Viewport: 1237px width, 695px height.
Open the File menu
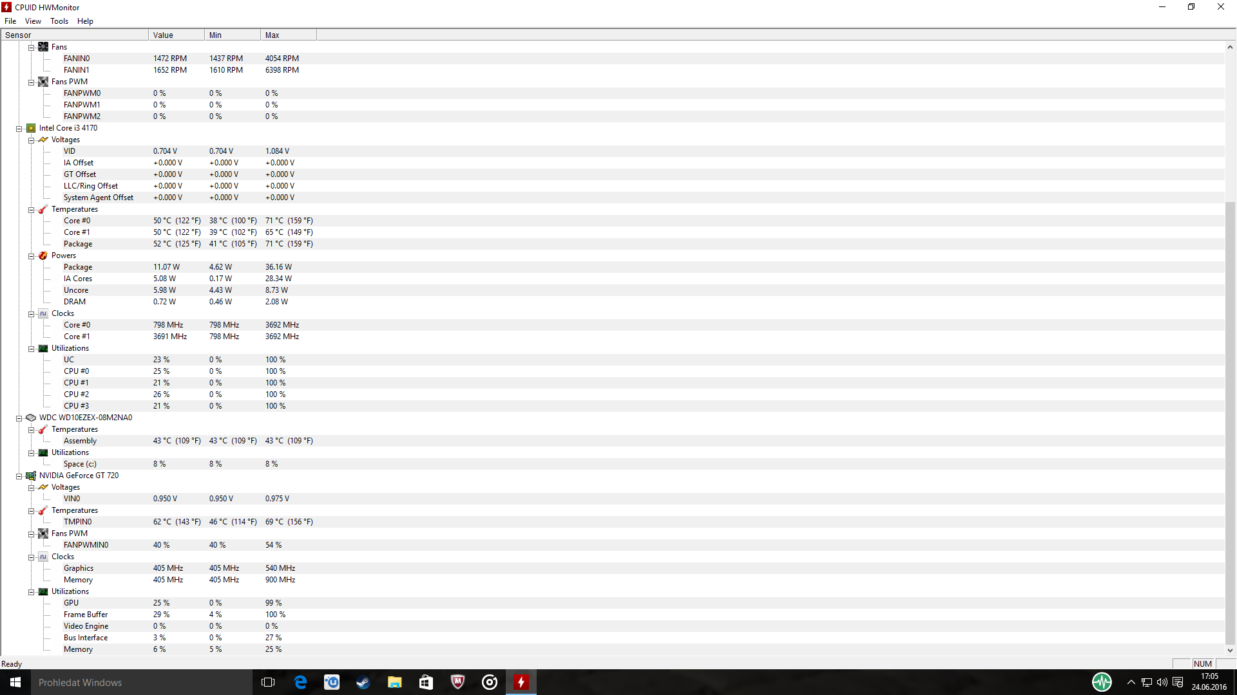coord(10,21)
